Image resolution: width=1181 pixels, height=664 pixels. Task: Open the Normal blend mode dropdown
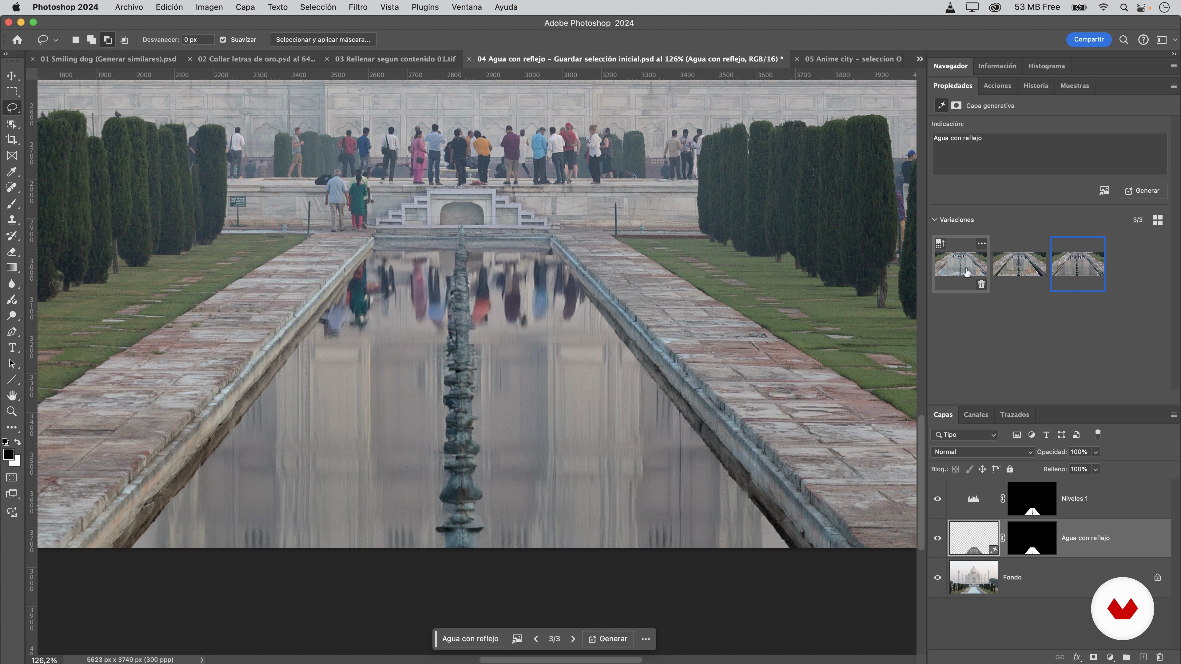[x=983, y=452]
